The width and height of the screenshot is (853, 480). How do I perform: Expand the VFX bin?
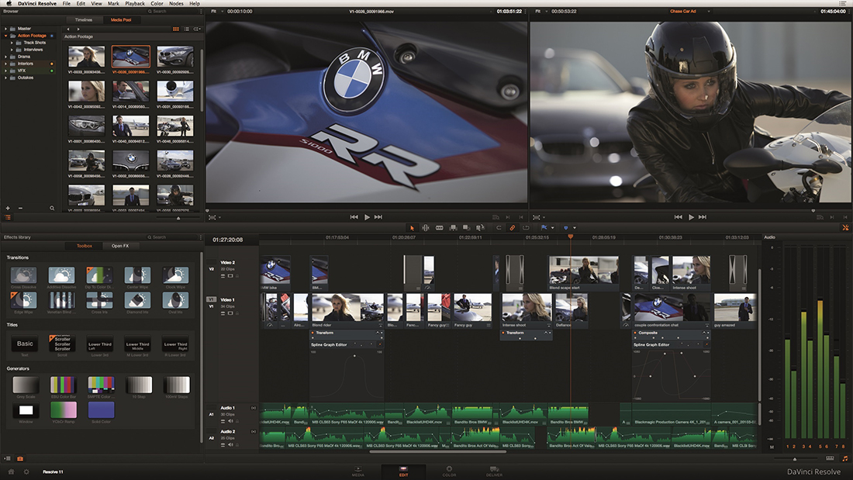6,71
